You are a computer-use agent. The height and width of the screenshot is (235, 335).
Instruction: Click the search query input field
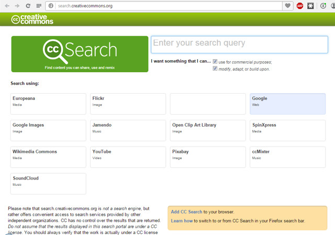tap(239, 44)
